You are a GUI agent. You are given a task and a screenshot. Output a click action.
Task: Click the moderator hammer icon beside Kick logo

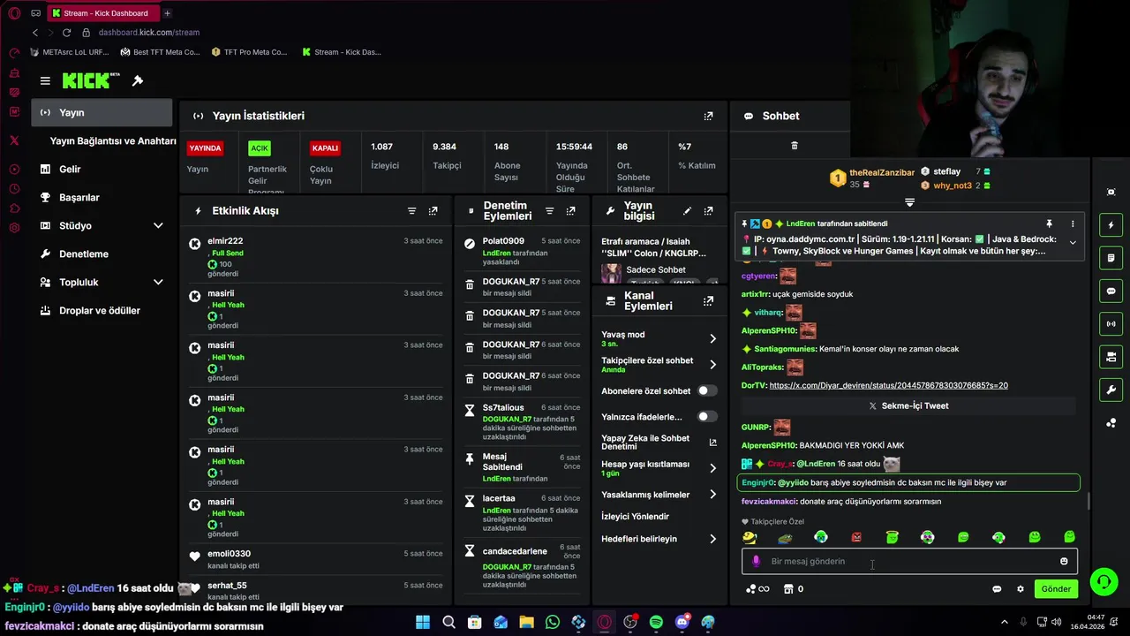[138, 80]
